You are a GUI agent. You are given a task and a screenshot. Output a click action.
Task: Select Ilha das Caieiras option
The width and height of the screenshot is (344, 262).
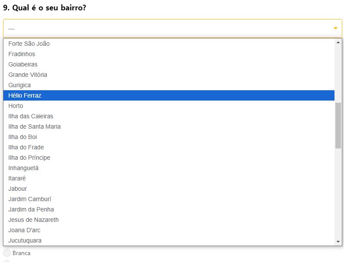(31, 116)
